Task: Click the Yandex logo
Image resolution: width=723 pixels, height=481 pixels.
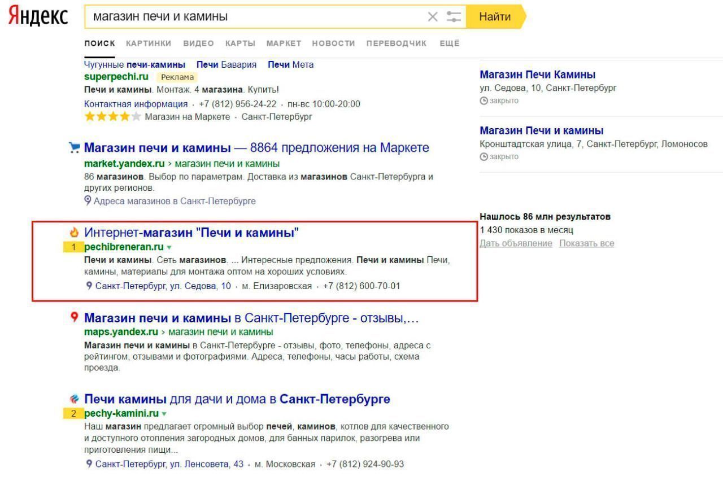Action: point(37,17)
